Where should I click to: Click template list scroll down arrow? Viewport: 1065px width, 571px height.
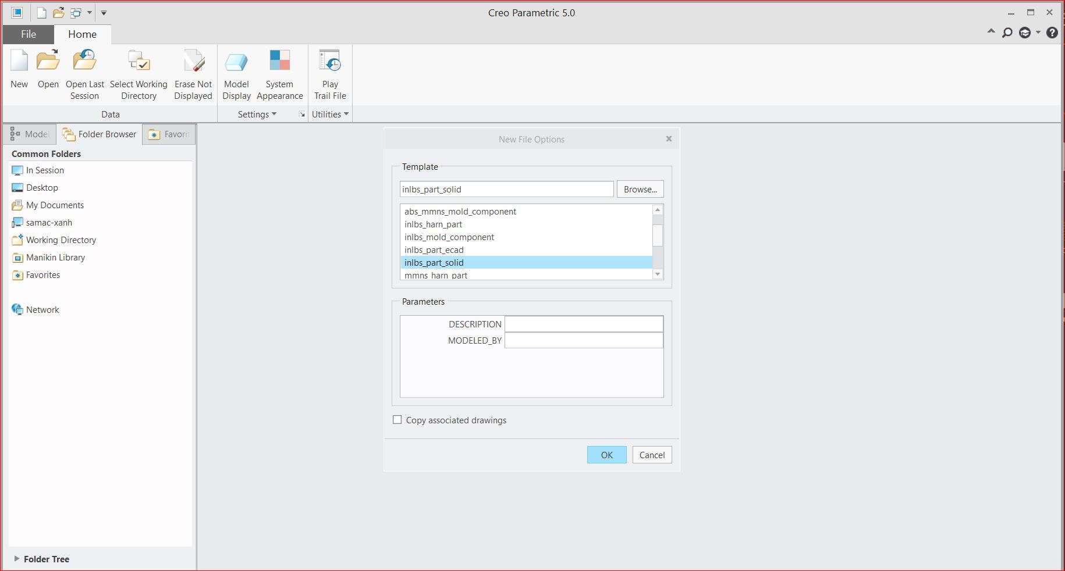point(658,274)
